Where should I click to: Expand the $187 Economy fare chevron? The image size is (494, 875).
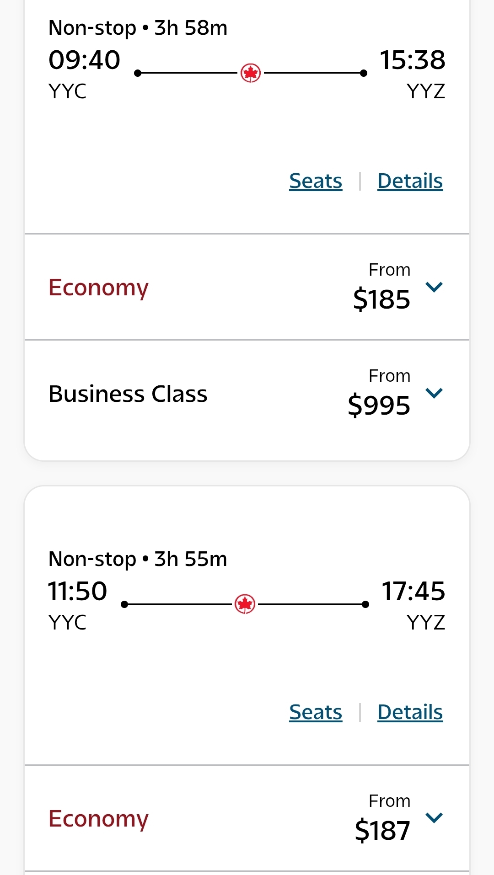tap(434, 817)
